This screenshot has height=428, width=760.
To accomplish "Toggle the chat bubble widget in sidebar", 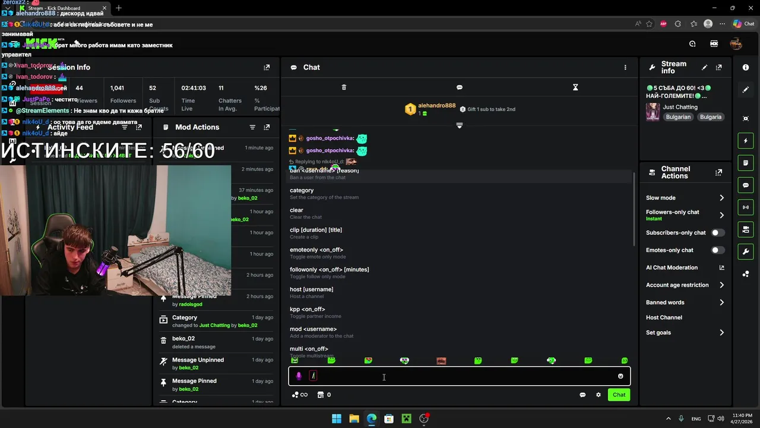I will (x=746, y=185).
